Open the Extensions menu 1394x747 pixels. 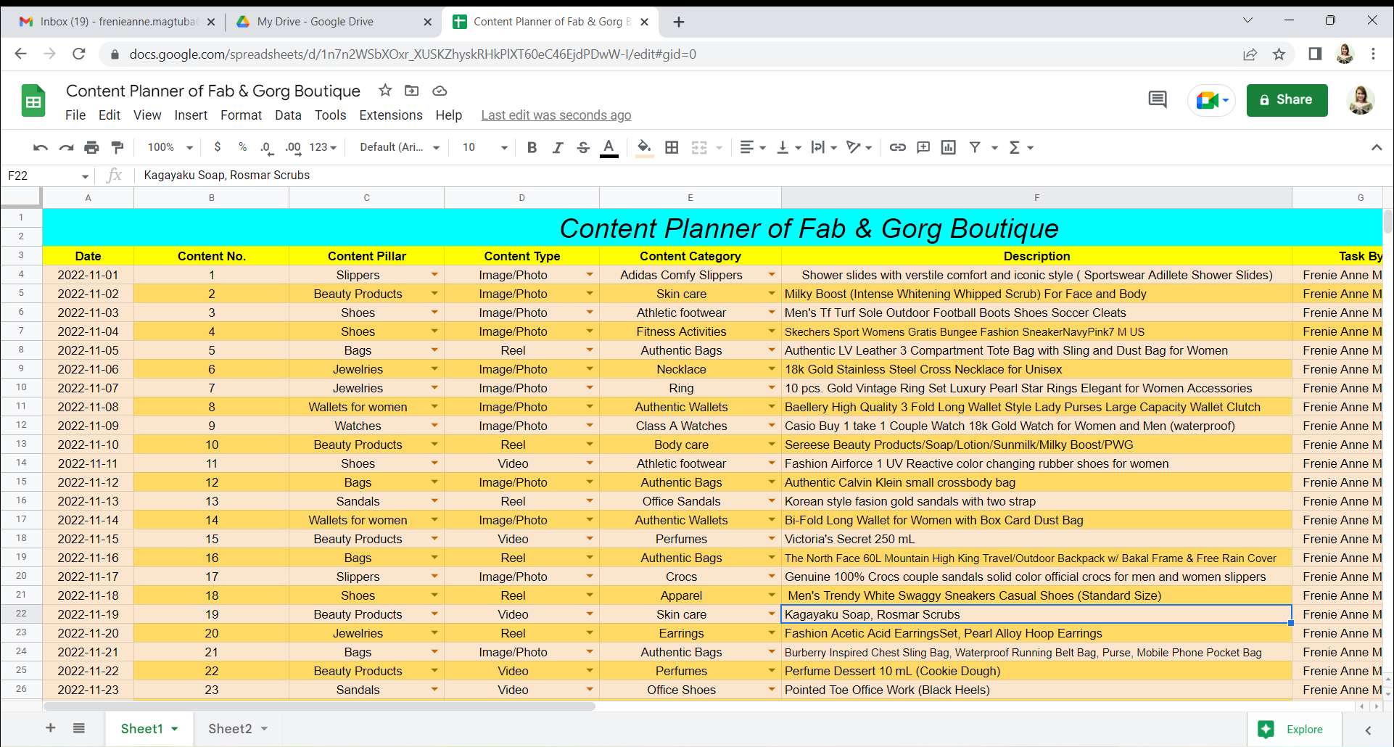pyautogui.click(x=391, y=115)
